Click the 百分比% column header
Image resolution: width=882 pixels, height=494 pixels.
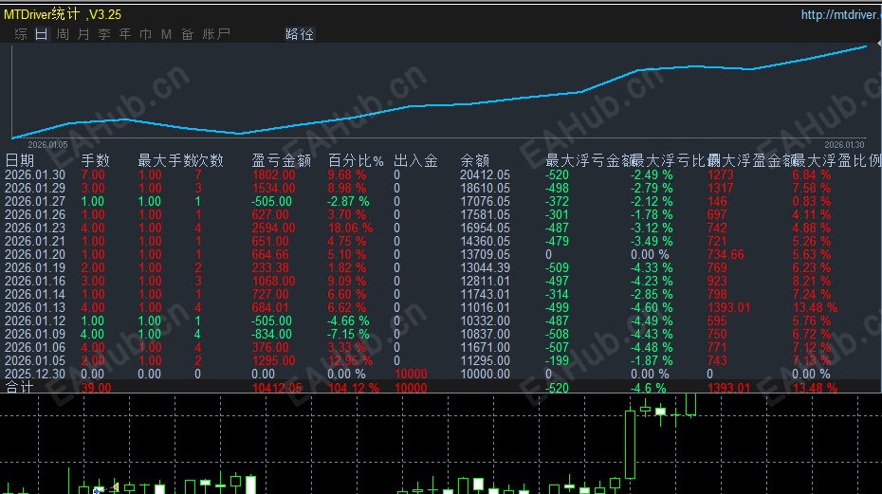[356, 161]
